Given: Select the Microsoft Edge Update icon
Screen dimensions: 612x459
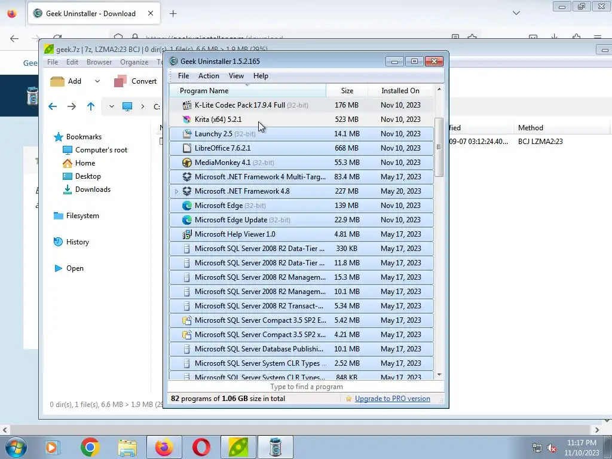Looking at the screenshot, I should (x=187, y=220).
